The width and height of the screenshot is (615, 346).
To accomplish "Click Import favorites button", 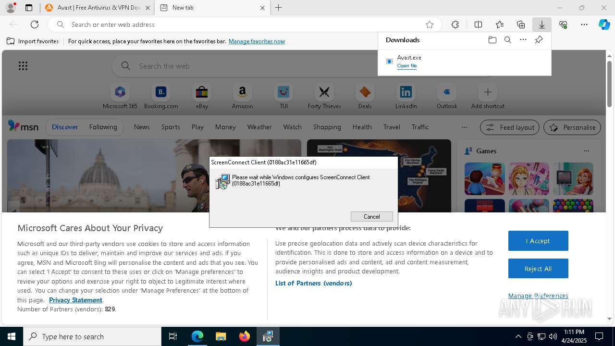I will [x=33, y=41].
